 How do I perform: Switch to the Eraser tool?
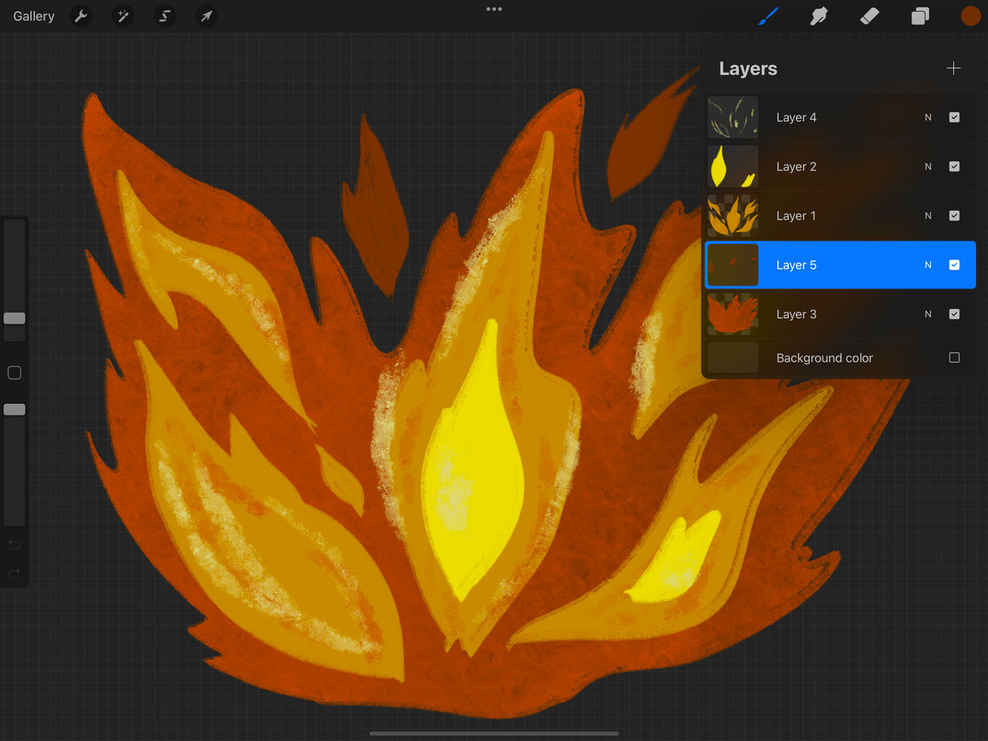click(869, 15)
